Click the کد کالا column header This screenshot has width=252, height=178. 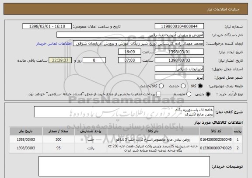point(216,131)
